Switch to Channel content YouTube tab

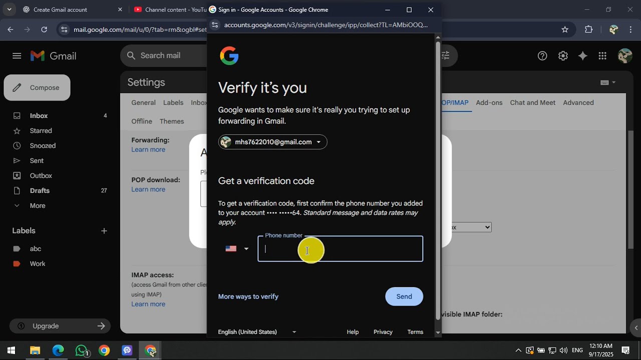coord(170,9)
